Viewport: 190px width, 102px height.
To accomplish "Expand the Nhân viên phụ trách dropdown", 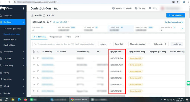I will (140, 44).
